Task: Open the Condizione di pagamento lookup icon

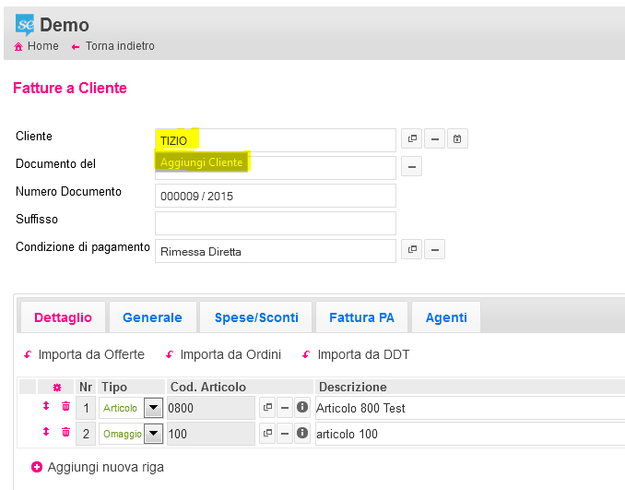Action: (x=412, y=250)
